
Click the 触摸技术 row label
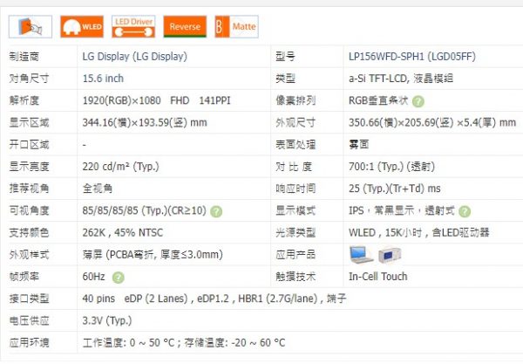click(295, 277)
